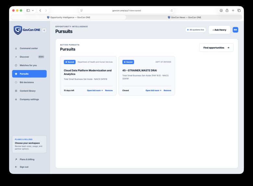Click the arrow icon beside Plans & billing

tap(16, 159)
